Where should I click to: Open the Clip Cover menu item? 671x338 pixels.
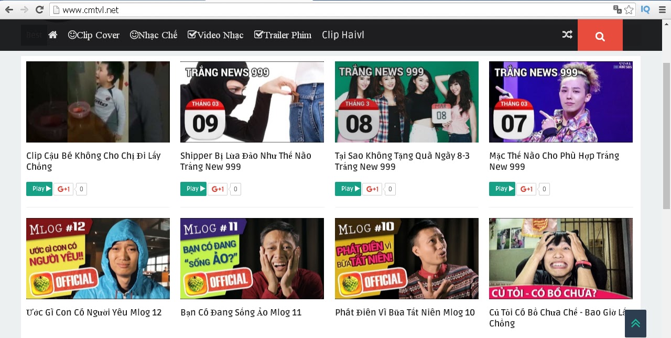[x=94, y=35]
